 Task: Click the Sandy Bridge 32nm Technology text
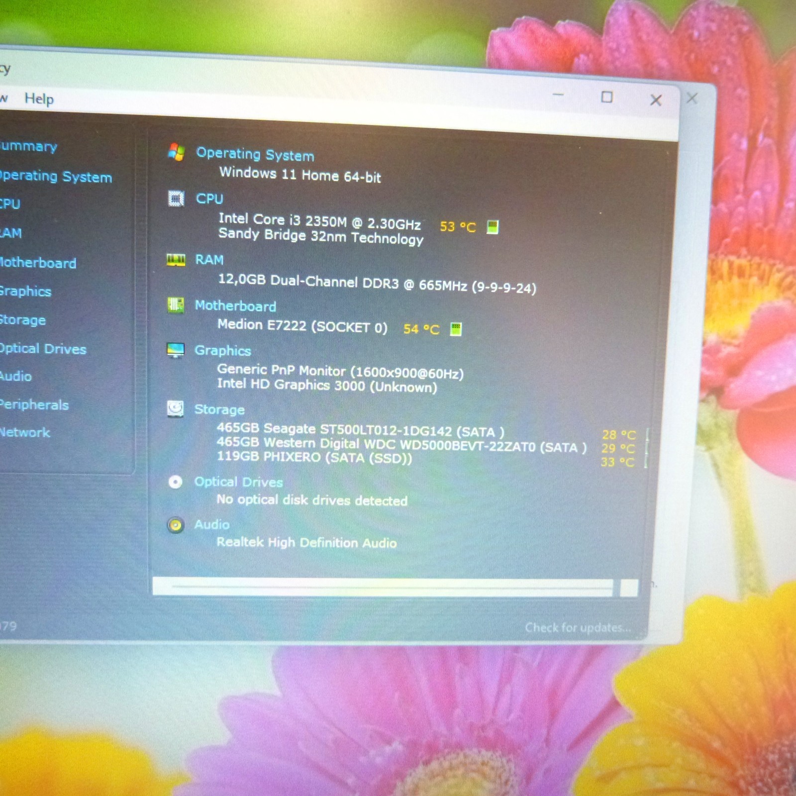321,236
